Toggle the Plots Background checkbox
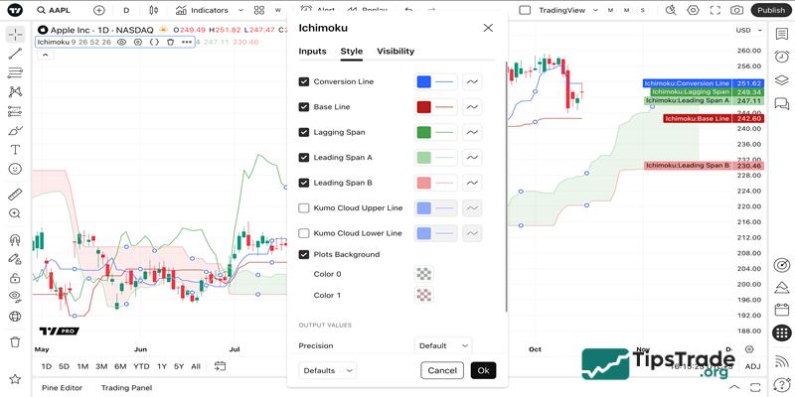This screenshot has height=397, width=795. 304,255
